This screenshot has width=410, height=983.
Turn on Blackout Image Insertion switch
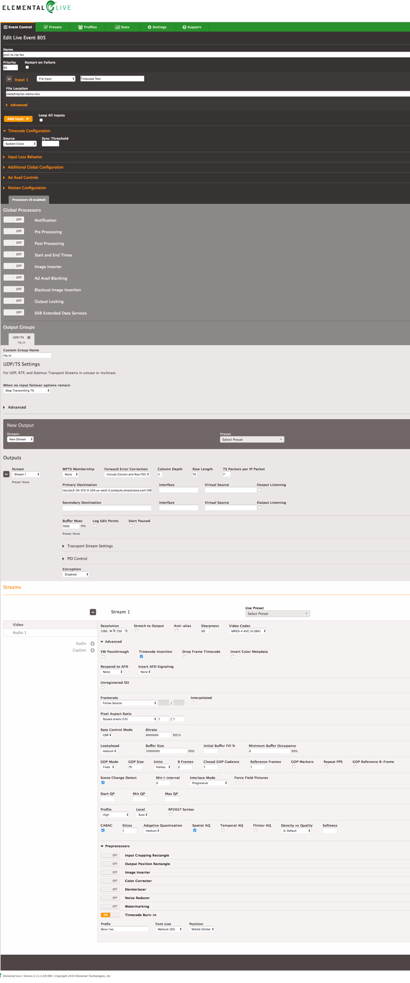coord(14,289)
